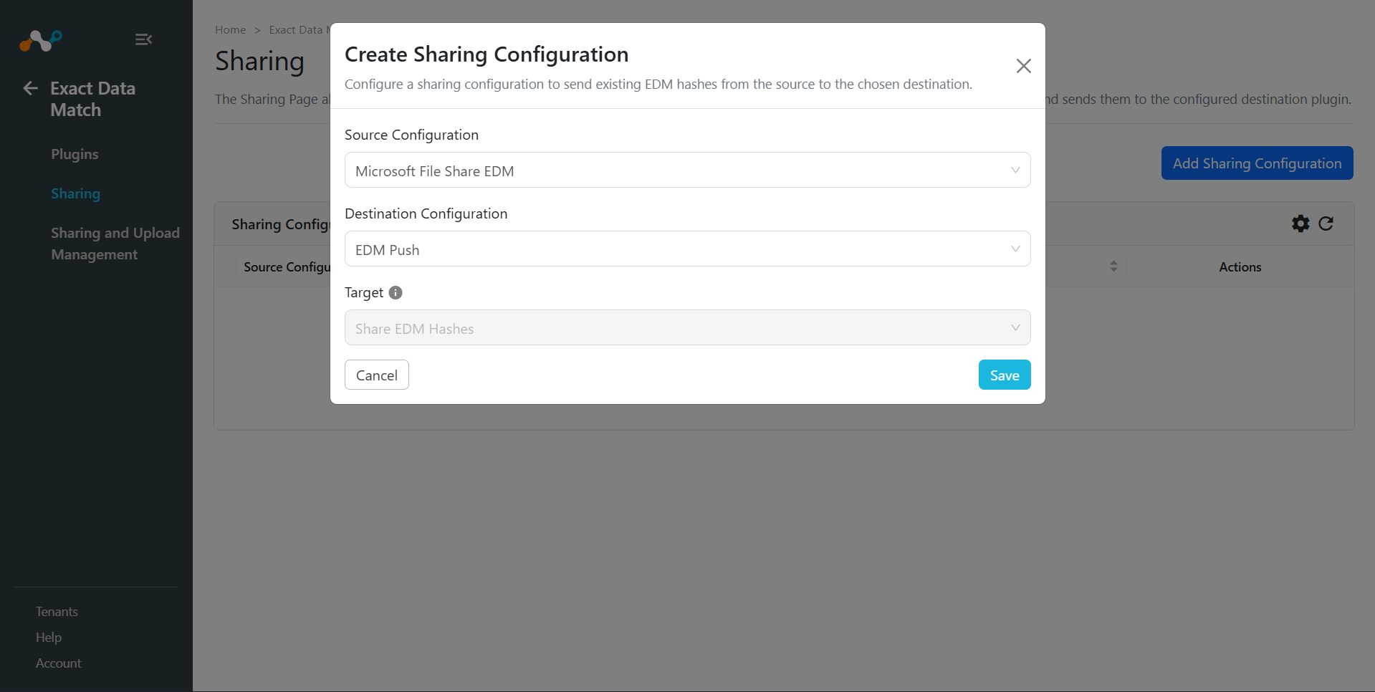Click the Netskope logo icon
The image size is (1375, 692).
41,40
